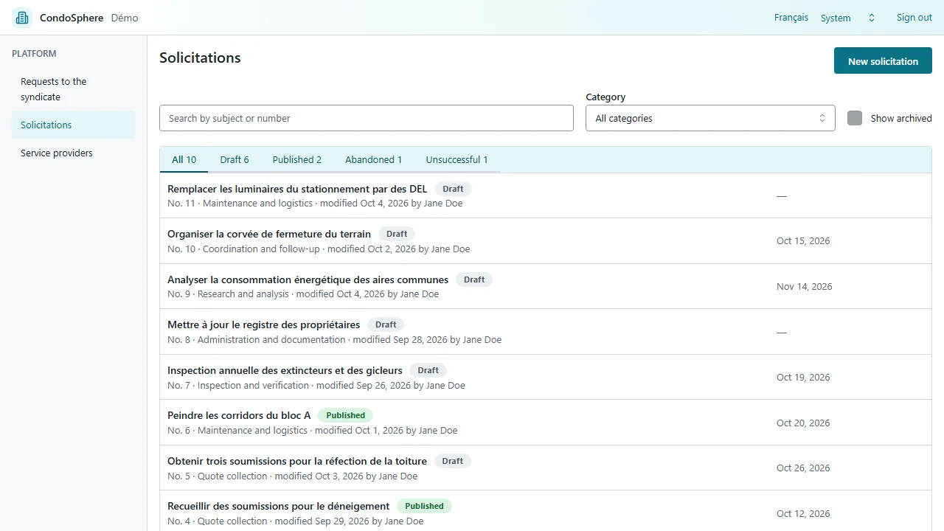Click the Sign out link
Image resolution: width=944 pixels, height=531 pixels.
tap(914, 18)
